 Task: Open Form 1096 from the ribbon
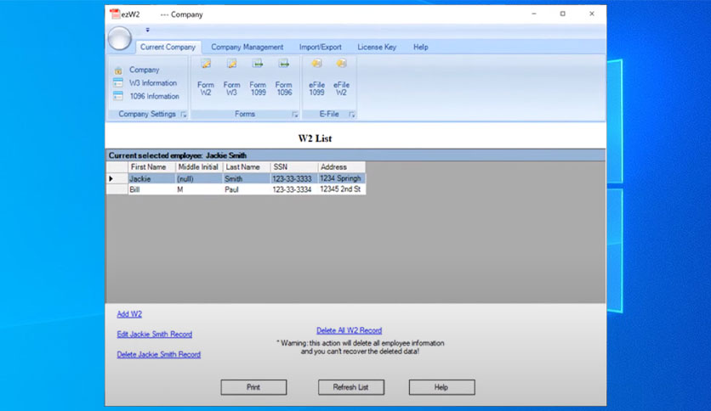click(x=284, y=77)
